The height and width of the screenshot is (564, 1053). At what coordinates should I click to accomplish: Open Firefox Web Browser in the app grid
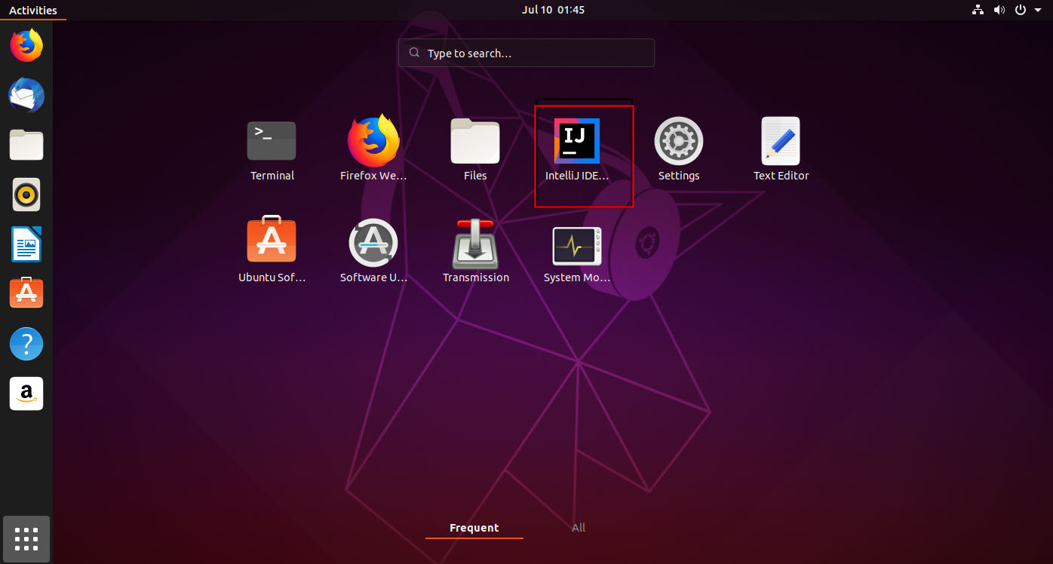[373, 142]
